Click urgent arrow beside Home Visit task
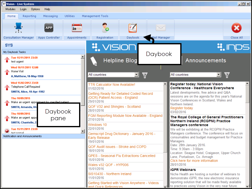 (x=7, y=72)
